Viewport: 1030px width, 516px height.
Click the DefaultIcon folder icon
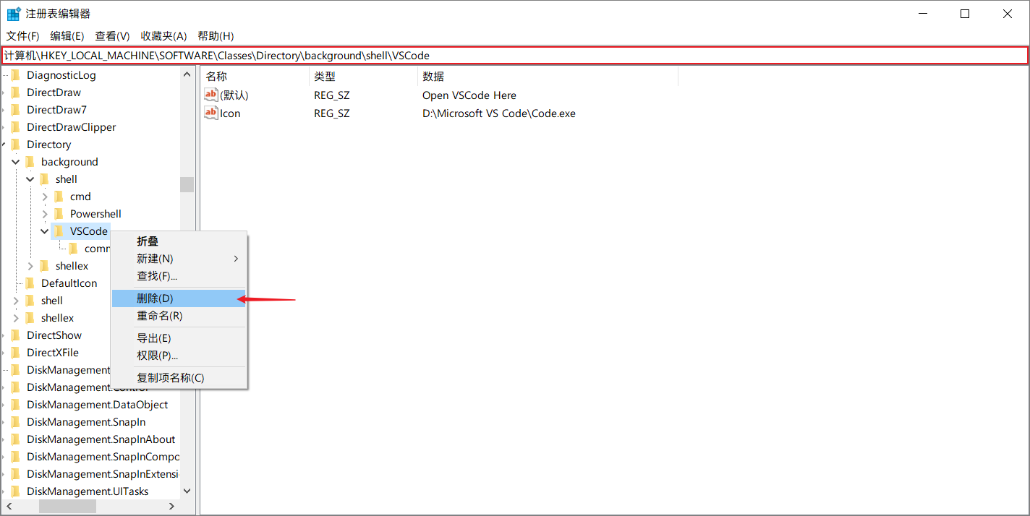point(30,283)
